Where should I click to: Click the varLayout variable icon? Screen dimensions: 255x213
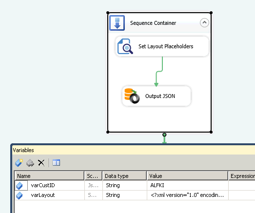click(20, 195)
